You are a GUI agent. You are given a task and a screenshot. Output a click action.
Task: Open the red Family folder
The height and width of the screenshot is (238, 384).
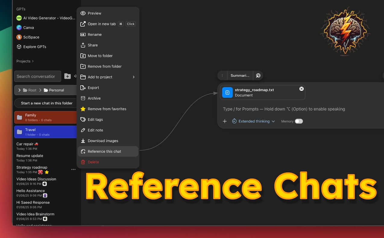coord(46,117)
